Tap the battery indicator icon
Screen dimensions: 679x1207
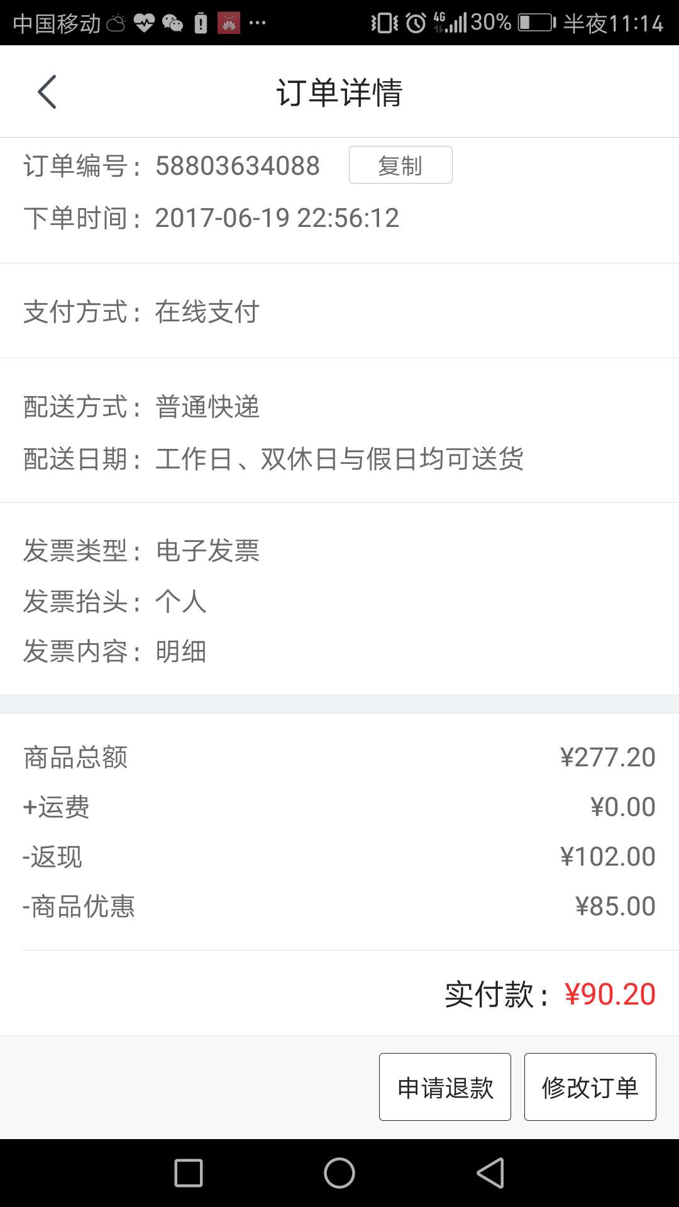pos(537,23)
